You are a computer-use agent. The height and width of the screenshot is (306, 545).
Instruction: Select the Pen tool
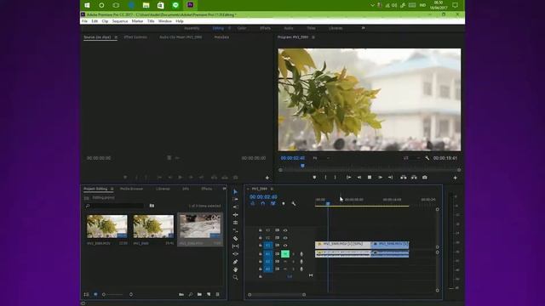(235, 262)
